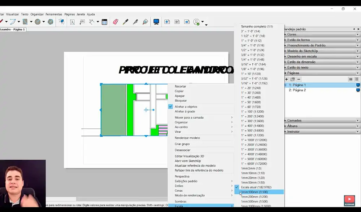Collapse the Páginas panel

point(286,73)
